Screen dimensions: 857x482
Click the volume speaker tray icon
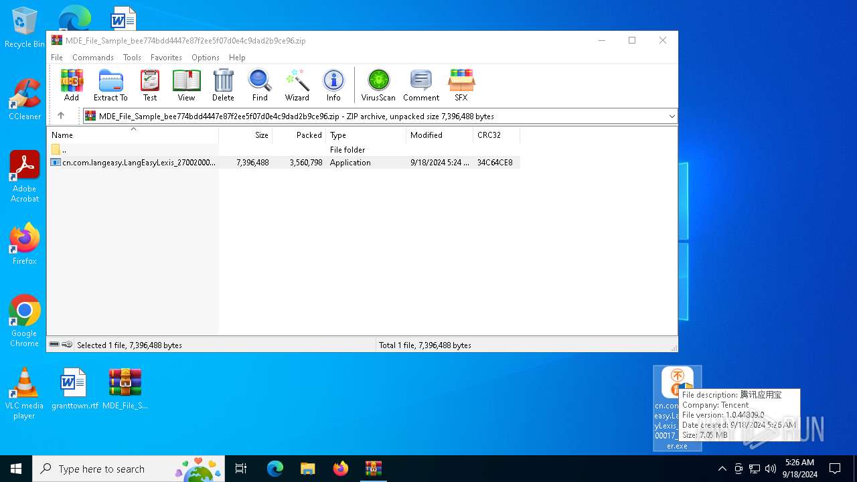(771, 469)
